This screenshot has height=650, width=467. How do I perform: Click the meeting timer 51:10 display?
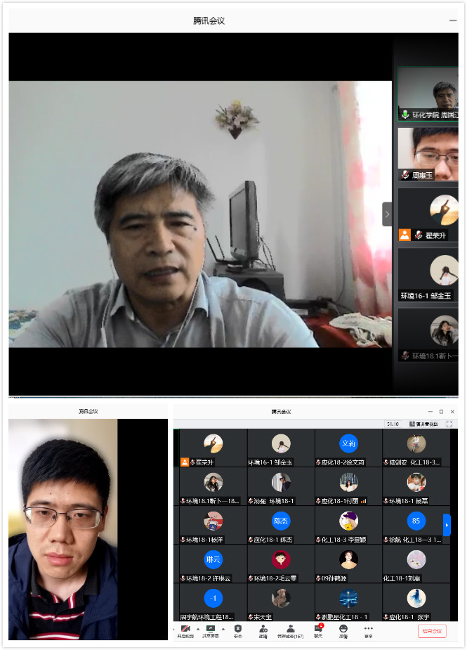coord(393,424)
